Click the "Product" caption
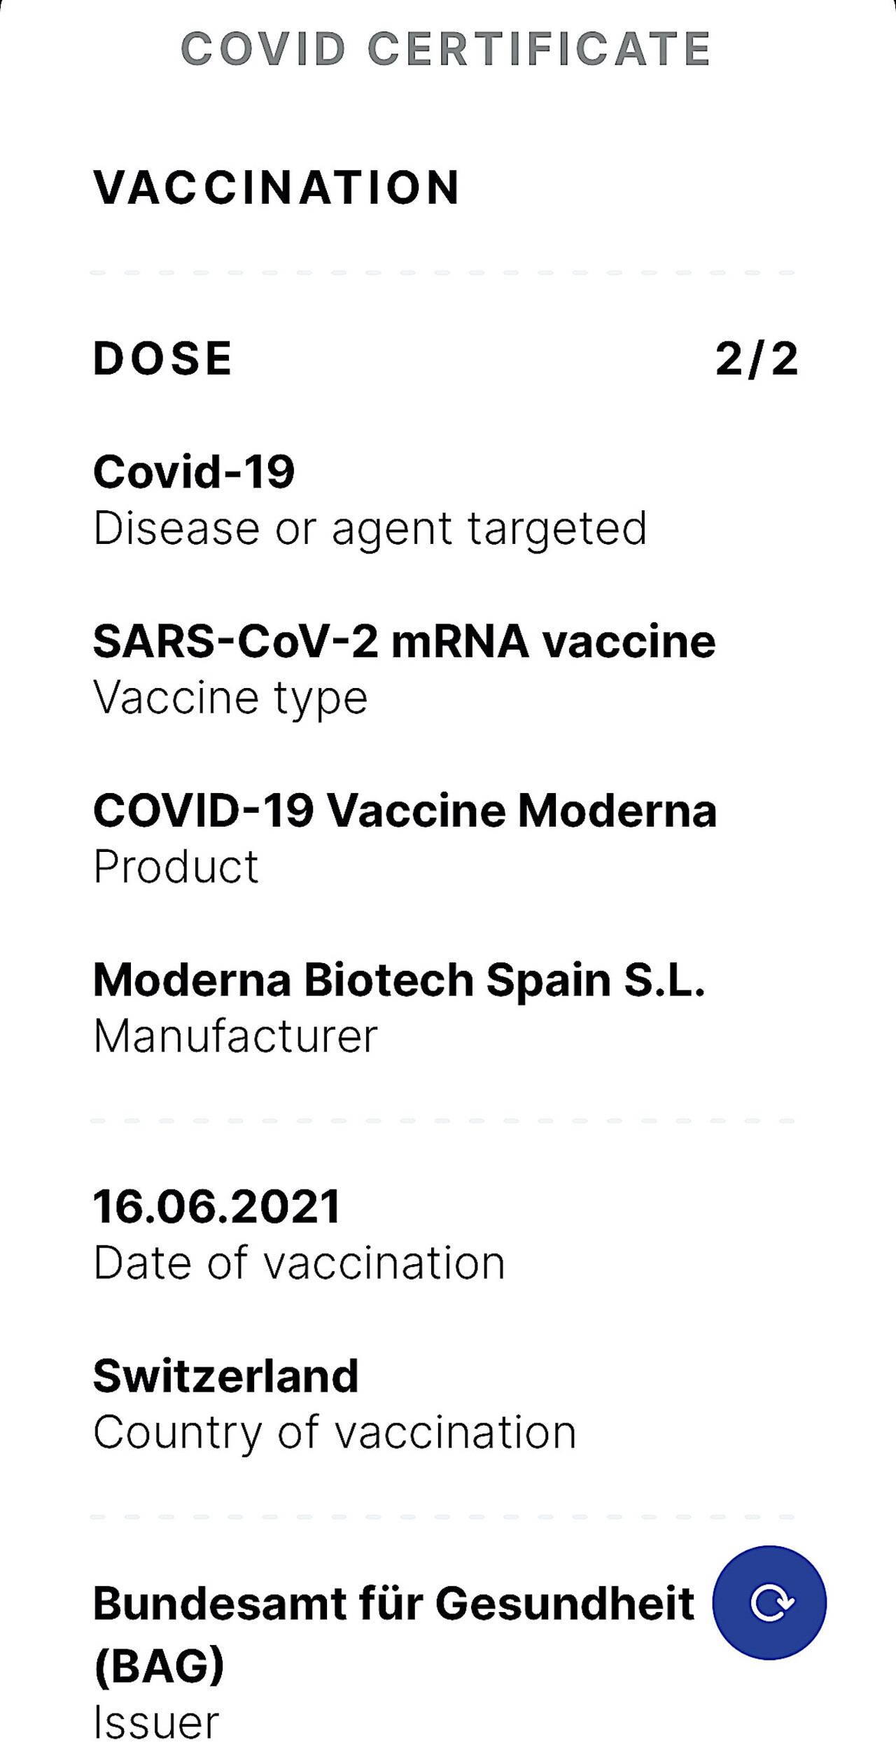The height and width of the screenshot is (1743, 896). (x=176, y=867)
